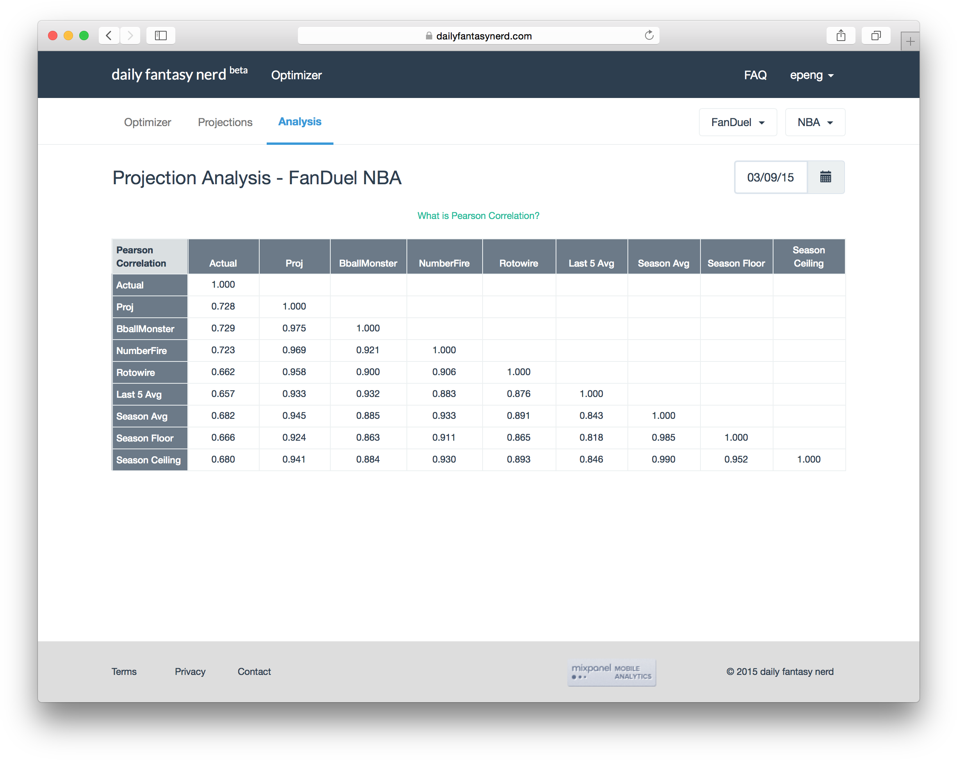
Task: Click the browser forward arrow
Action: (x=130, y=36)
